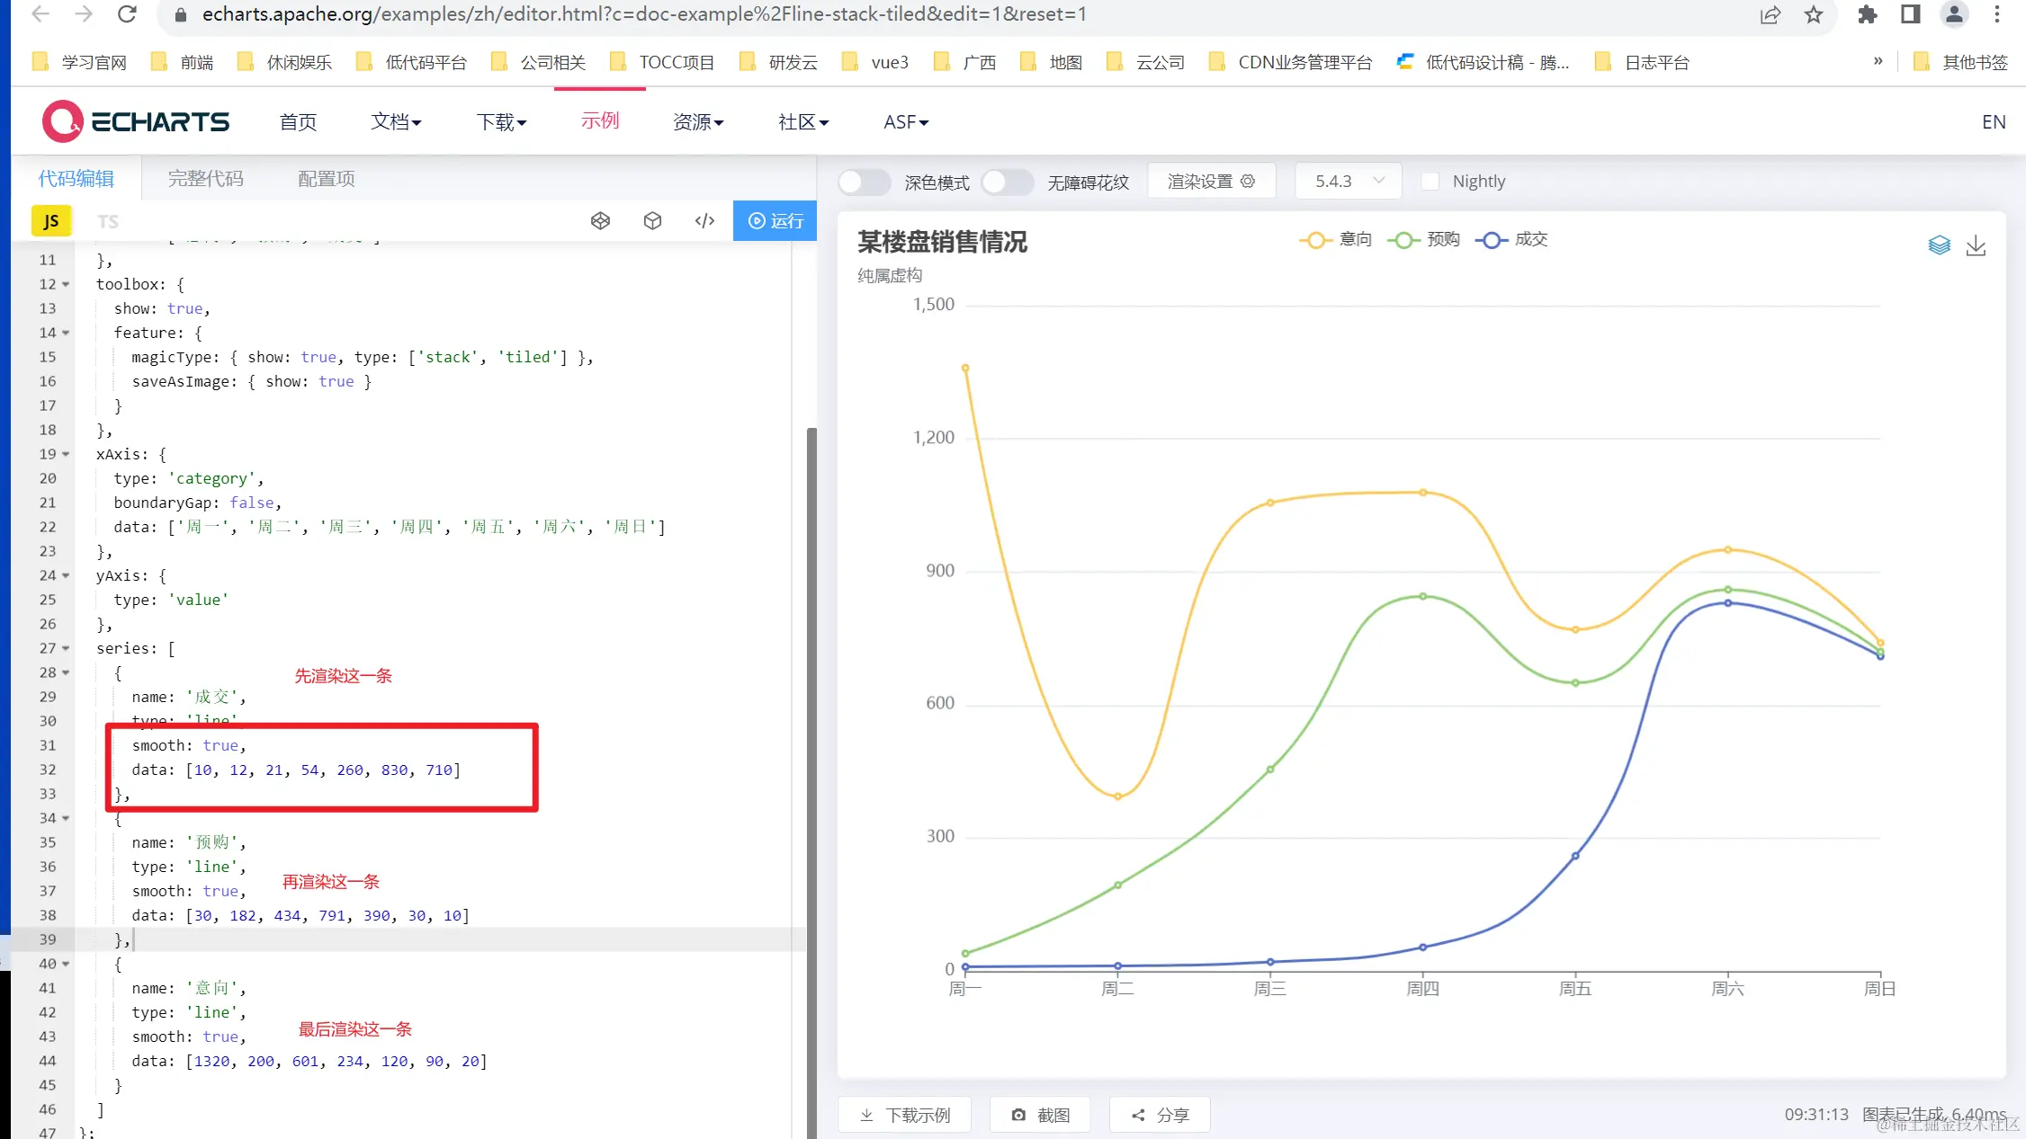The height and width of the screenshot is (1139, 2026).
Task: Switch to the 完整代码 tab
Action: coord(205,179)
